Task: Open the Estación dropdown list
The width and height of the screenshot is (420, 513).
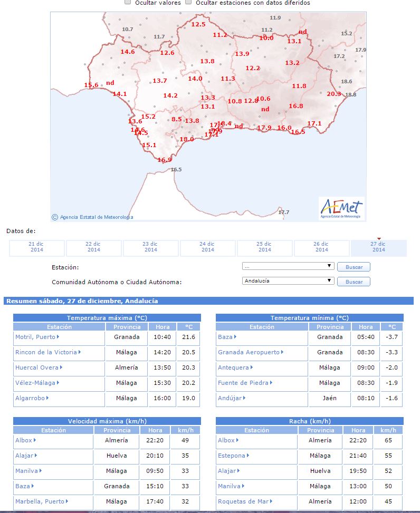Action: [288, 266]
